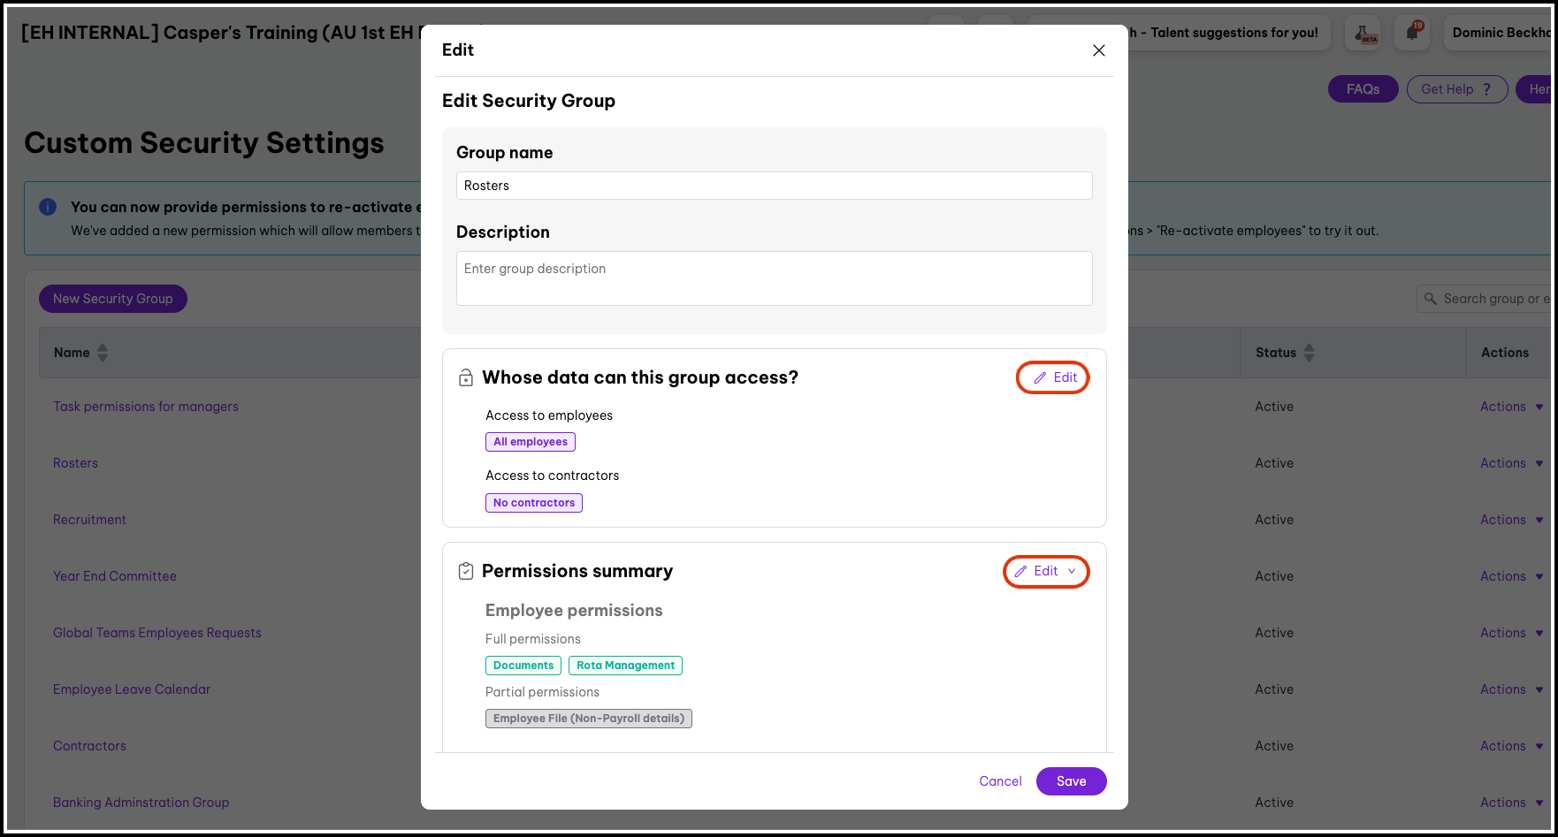Close the Edit dialog with X icon
1558x837 pixels.
coord(1099,50)
